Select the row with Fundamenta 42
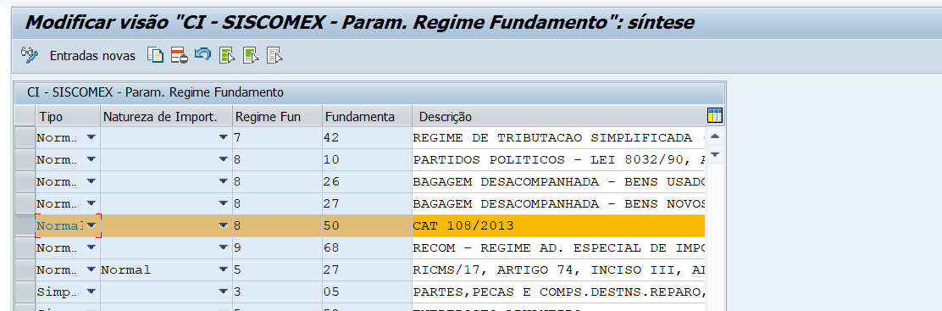This screenshot has width=942, height=311. [x=25, y=137]
